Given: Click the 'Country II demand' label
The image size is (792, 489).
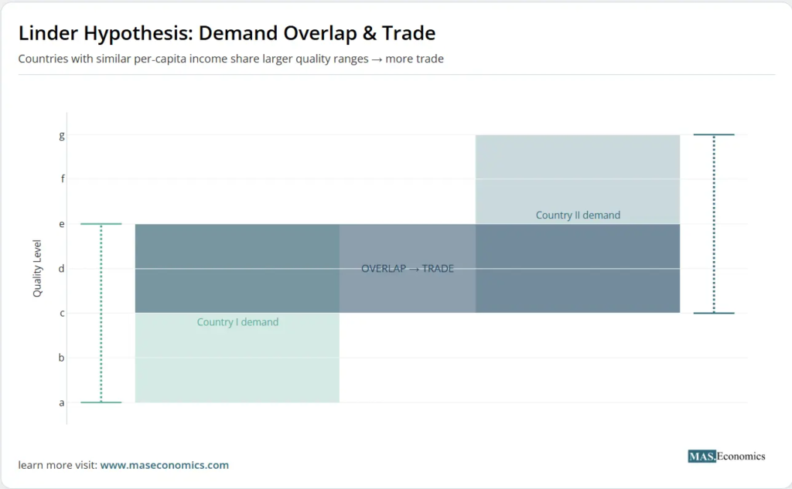Looking at the screenshot, I should (578, 215).
